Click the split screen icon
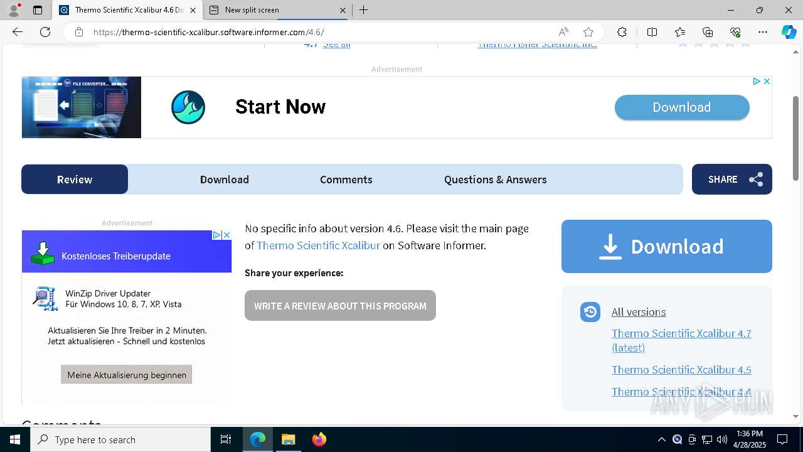The image size is (803, 452). 652,32
